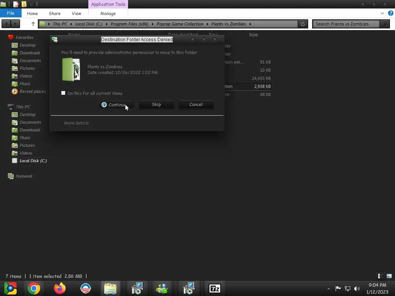This screenshot has height=296, width=395.
Task: Select Network in the navigation pane
Action: (x=24, y=176)
